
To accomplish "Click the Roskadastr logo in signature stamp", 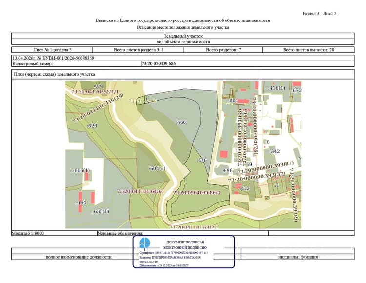I will coord(145,243).
